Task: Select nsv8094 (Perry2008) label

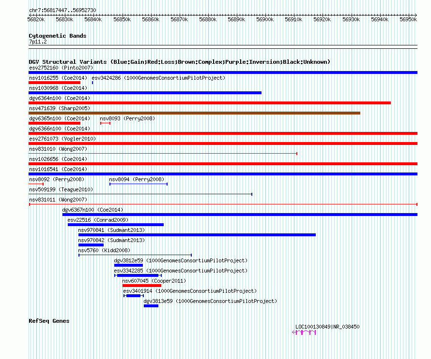Action: click(137, 179)
